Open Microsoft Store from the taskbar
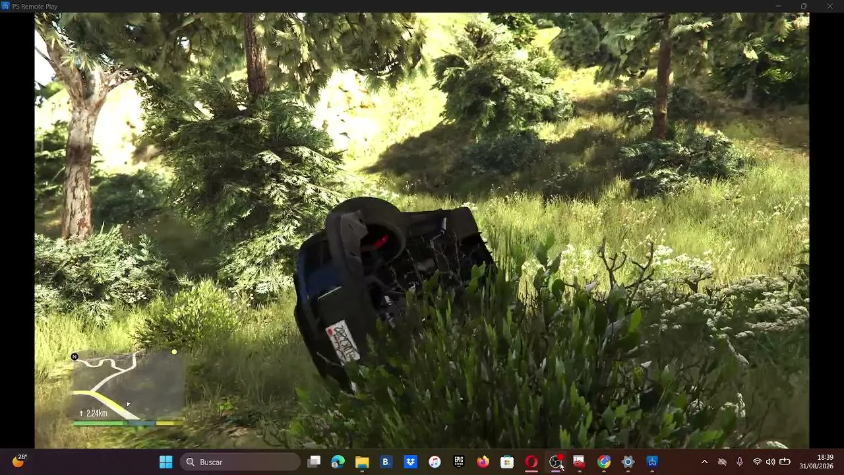This screenshot has width=844, height=475. pyautogui.click(x=507, y=462)
